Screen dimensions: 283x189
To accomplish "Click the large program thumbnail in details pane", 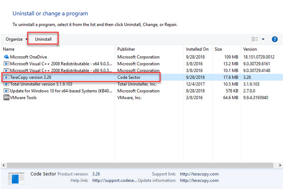I will [x=16, y=179].
